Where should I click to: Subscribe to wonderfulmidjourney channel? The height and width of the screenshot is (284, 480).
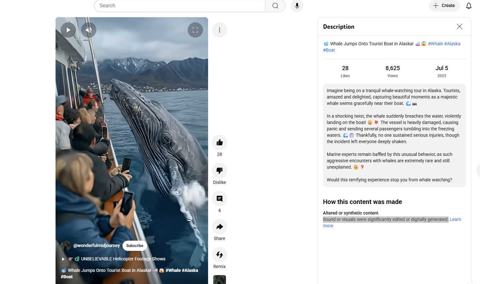(x=135, y=246)
